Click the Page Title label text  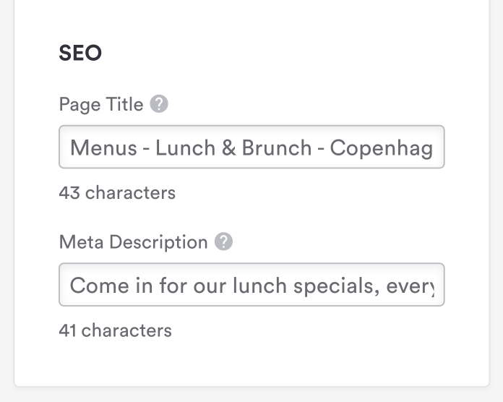tap(101, 104)
